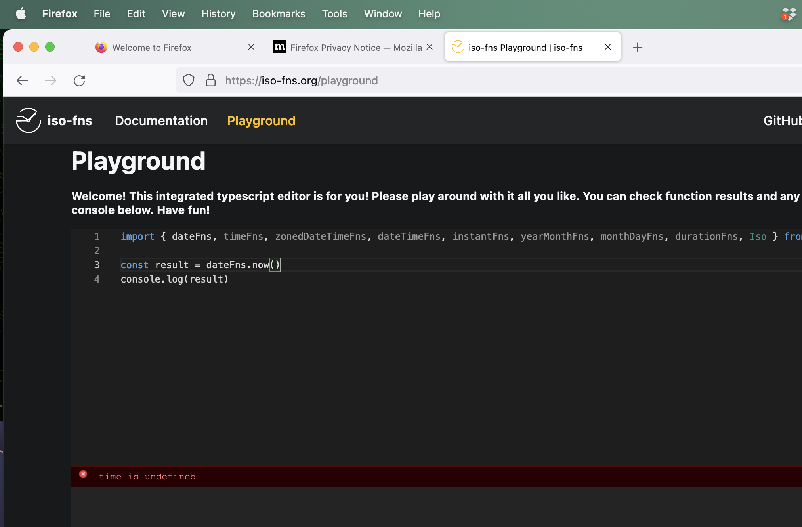Click the iso-fns favicon on the active tab
The height and width of the screenshot is (527, 802).
(x=458, y=47)
